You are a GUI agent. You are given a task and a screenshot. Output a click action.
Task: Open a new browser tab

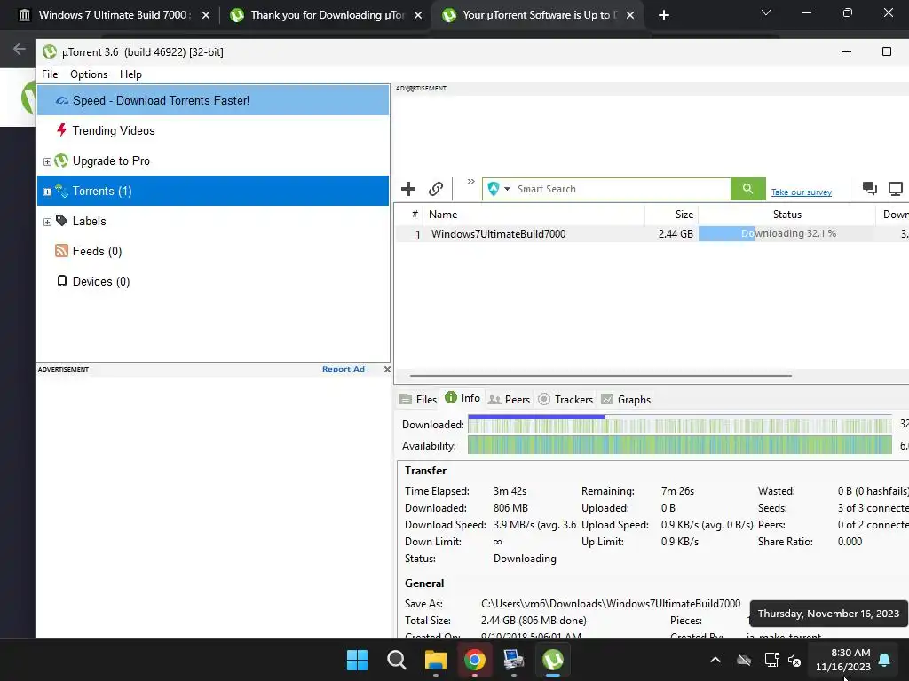point(664,15)
